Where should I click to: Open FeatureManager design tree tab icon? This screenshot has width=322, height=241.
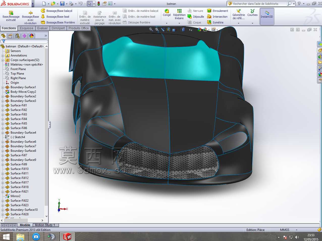tap(3, 36)
